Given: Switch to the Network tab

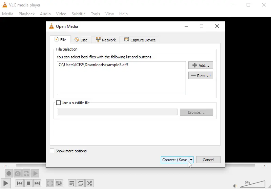Looking at the screenshot, I should pos(106,40).
